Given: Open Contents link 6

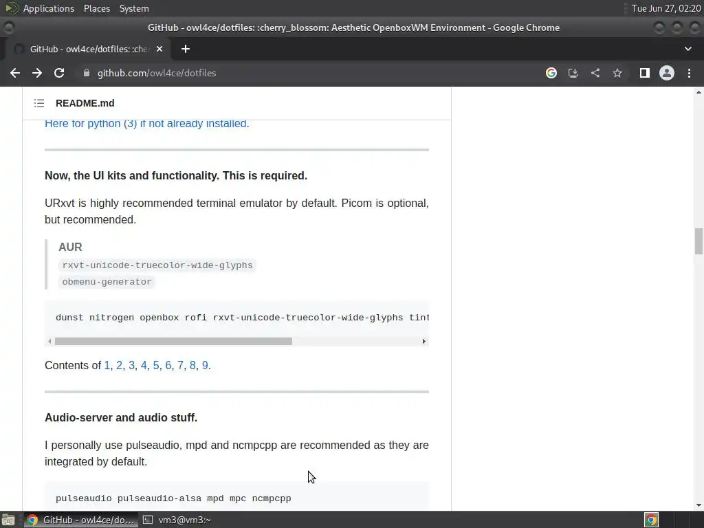Looking at the screenshot, I should (x=168, y=366).
